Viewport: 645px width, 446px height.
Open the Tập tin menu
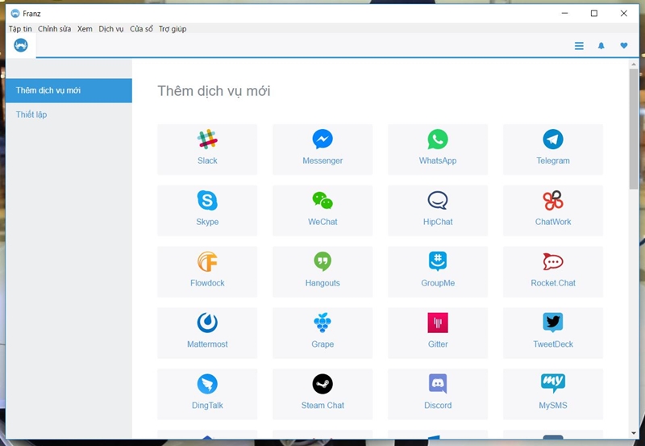pyautogui.click(x=20, y=29)
